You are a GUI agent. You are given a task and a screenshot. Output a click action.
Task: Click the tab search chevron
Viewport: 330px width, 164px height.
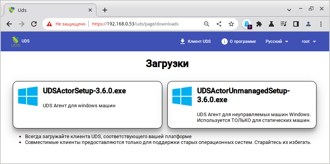(289, 10)
